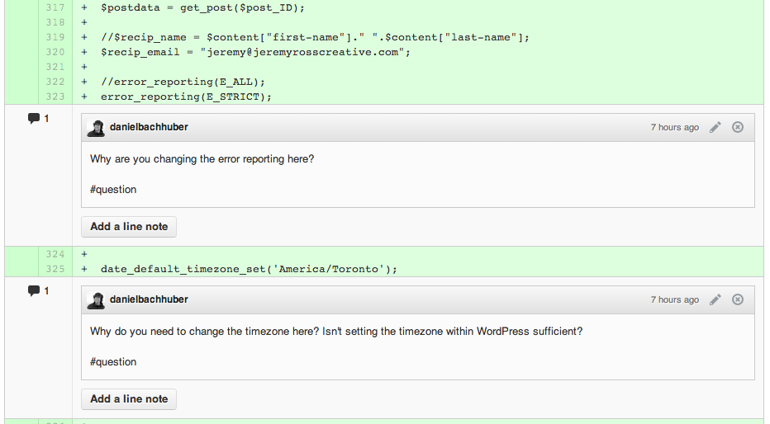770x424 pixels.
Task: Add a line note below timezone comment
Action: 129,399
